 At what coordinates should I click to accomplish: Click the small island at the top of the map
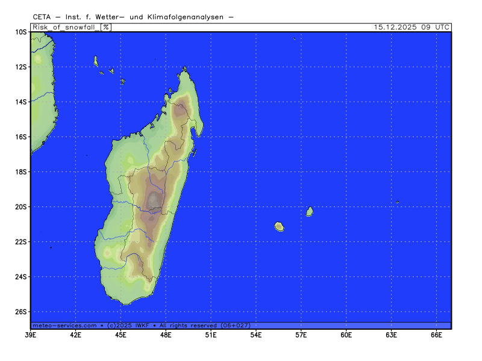[294, 39]
